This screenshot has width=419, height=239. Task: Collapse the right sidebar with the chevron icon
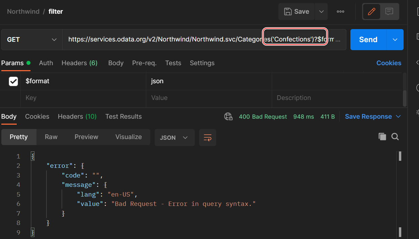tap(417, 63)
